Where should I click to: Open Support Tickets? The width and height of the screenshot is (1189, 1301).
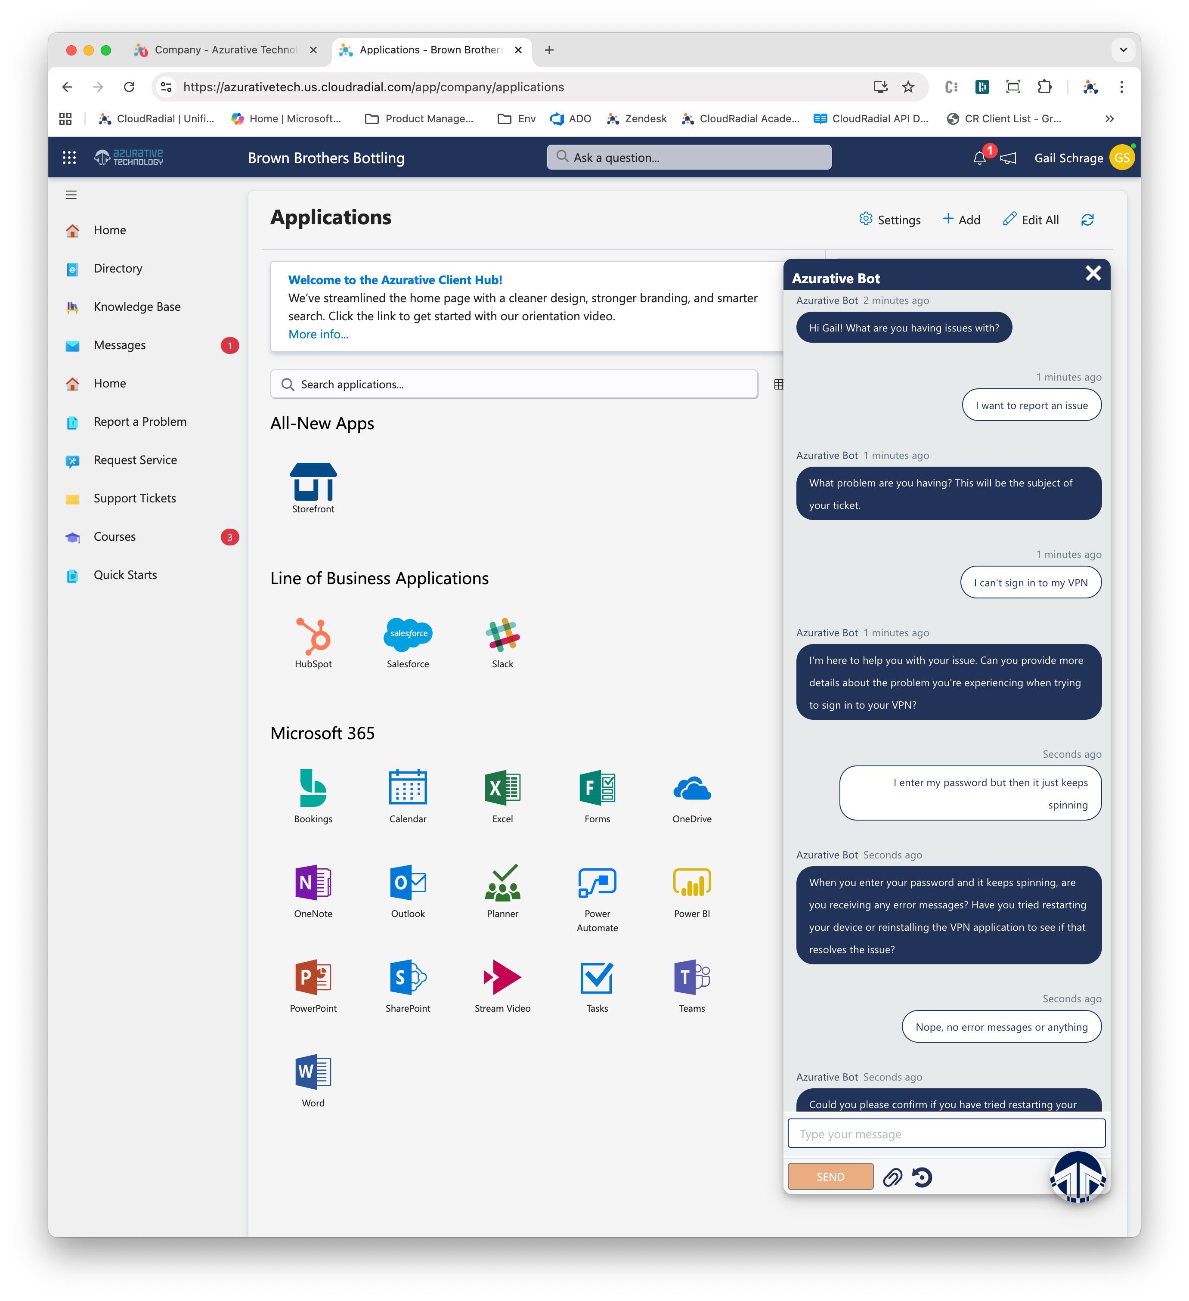click(x=134, y=498)
